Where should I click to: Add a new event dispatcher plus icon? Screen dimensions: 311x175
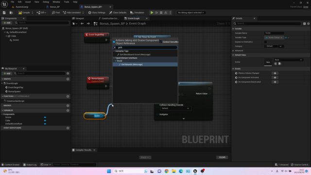click(x=68, y=128)
